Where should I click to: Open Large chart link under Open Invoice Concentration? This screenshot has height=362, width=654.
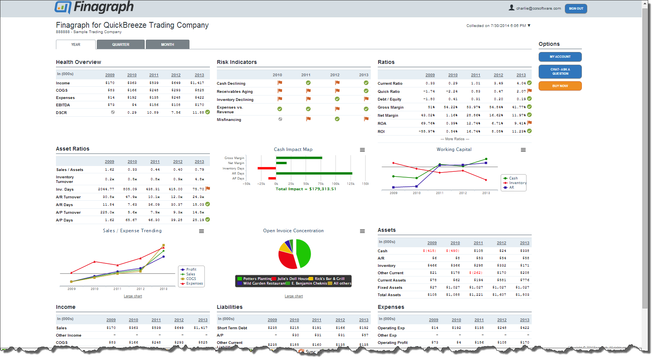(x=294, y=296)
